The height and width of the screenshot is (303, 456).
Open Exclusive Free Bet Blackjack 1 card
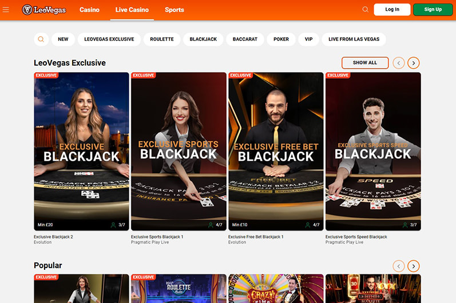[276, 151]
